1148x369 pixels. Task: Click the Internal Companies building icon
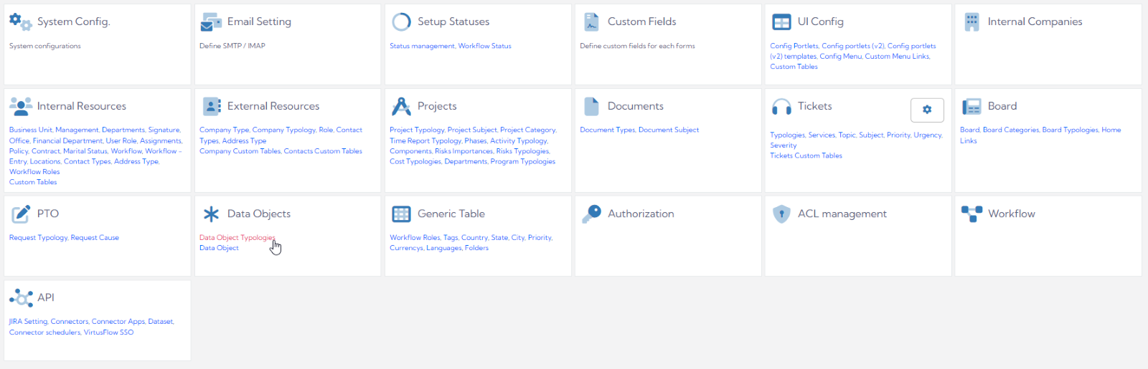pos(971,21)
